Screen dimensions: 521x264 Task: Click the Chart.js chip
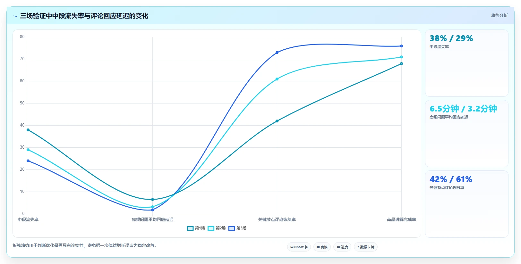[299, 247]
